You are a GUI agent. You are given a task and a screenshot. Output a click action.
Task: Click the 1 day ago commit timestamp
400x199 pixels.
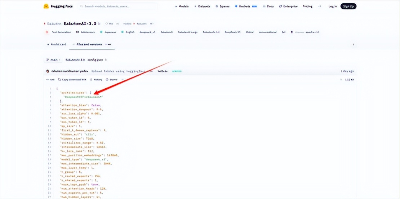point(347,71)
